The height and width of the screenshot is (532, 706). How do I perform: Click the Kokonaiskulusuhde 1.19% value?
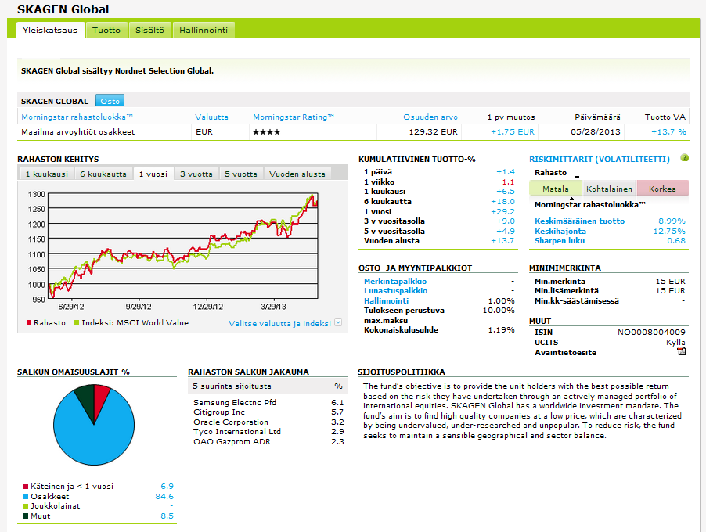[501, 330]
